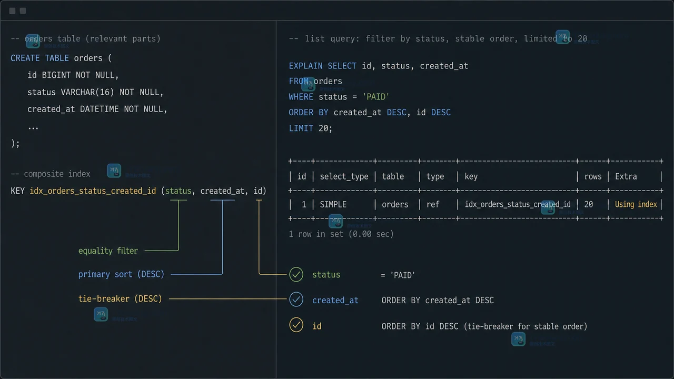Image resolution: width=674 pixels, height=379 pixels.
Task: Select the "WHERE status = 'PAID'" clause
Action: (x=339, y=97)
